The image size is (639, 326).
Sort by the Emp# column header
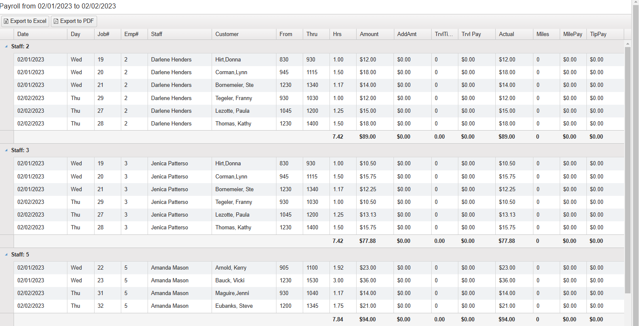pos(134,34)
